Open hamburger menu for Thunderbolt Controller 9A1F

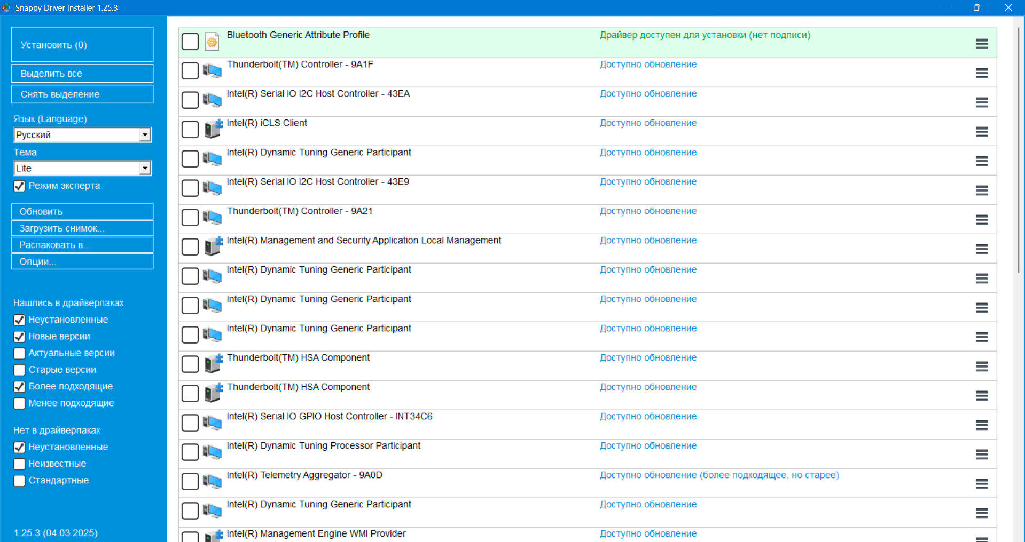click(981, 73)
